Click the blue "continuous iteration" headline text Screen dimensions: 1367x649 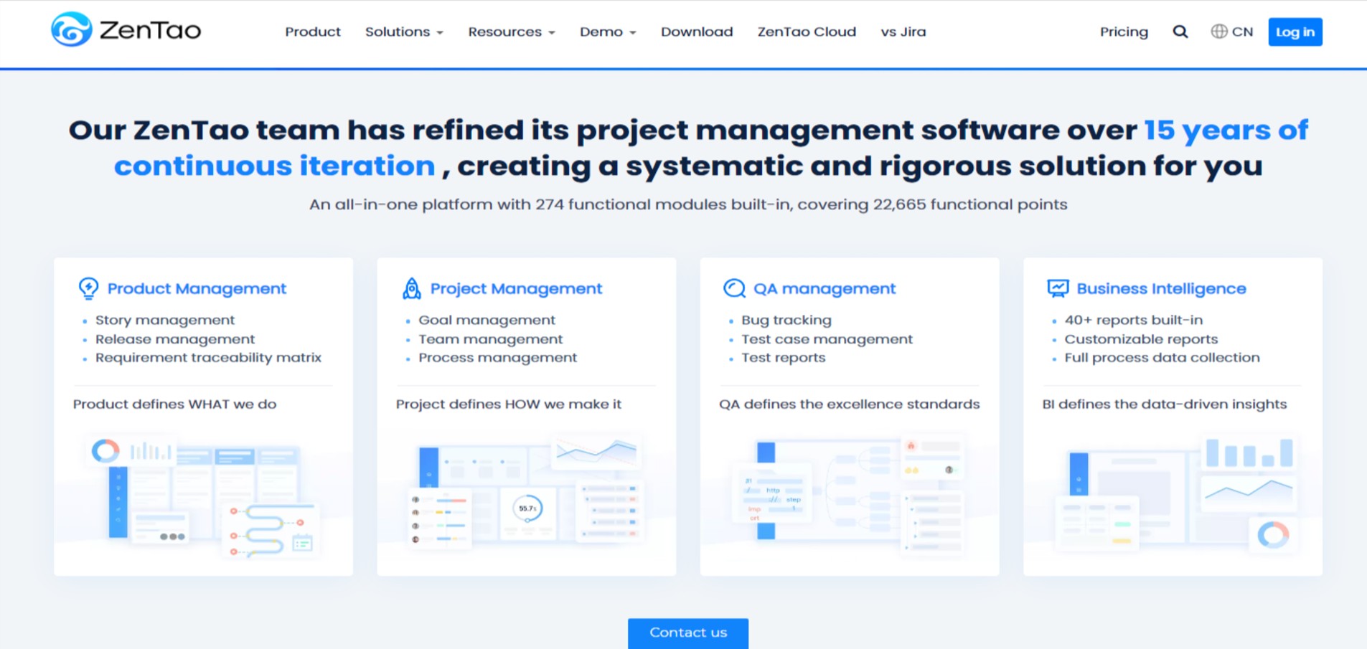(275, 166)
